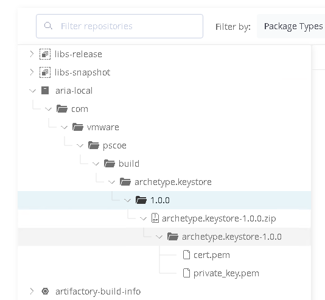Click the artifactory-build-info repository icon

pyautogui.click(x=45, y=291)
